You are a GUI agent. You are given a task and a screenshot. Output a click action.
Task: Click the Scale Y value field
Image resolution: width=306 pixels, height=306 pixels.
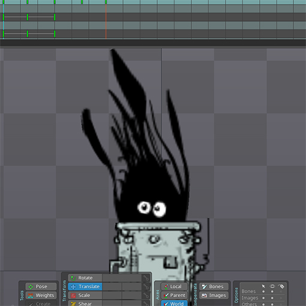[x=132, y=295]
